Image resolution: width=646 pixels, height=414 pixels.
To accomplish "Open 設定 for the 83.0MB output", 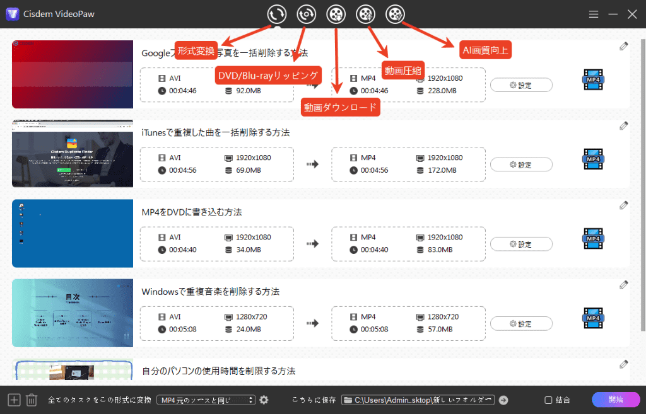I will [x=521, y=244].
